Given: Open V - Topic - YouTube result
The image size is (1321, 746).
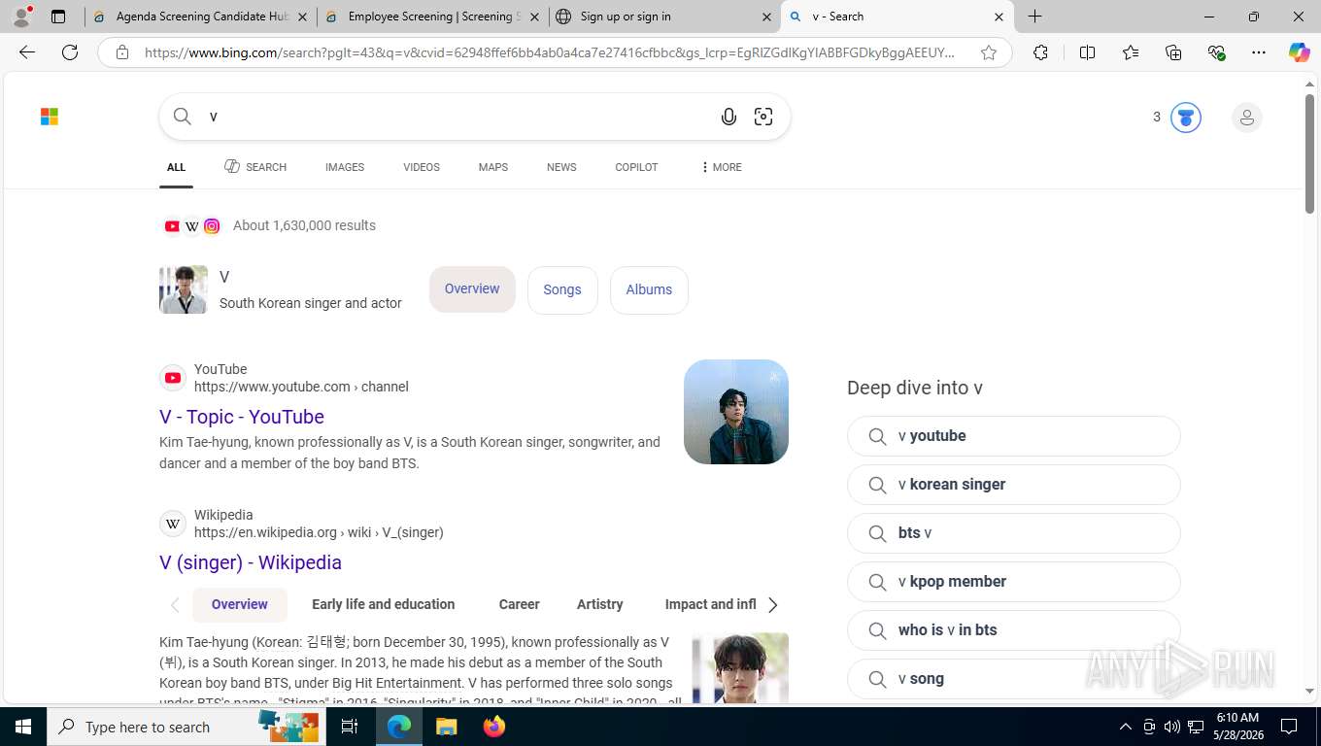Looking at the screenshot, I should [242, 417].
